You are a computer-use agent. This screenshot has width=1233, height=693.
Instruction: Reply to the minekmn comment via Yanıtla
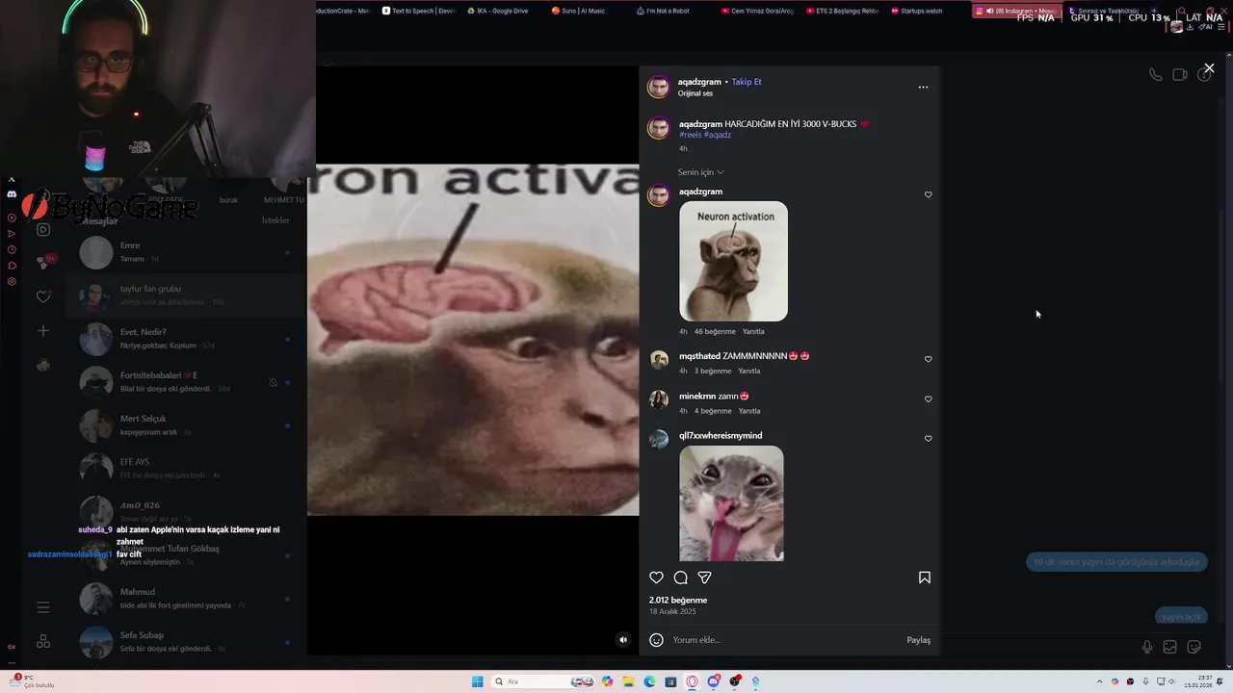point(749,411)
